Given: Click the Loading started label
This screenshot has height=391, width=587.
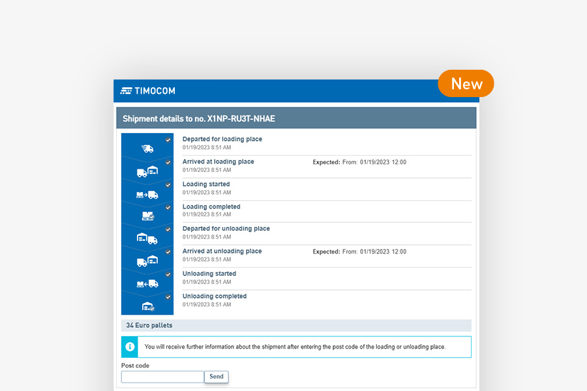Looking at the screenshot, I should [206, 184].
